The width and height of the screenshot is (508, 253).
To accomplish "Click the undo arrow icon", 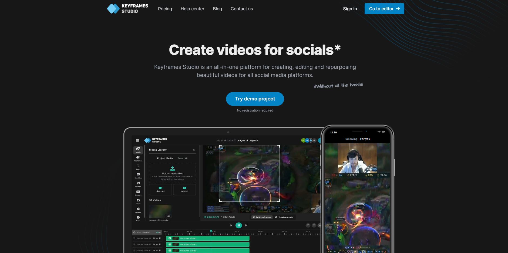I will [308, 225].
